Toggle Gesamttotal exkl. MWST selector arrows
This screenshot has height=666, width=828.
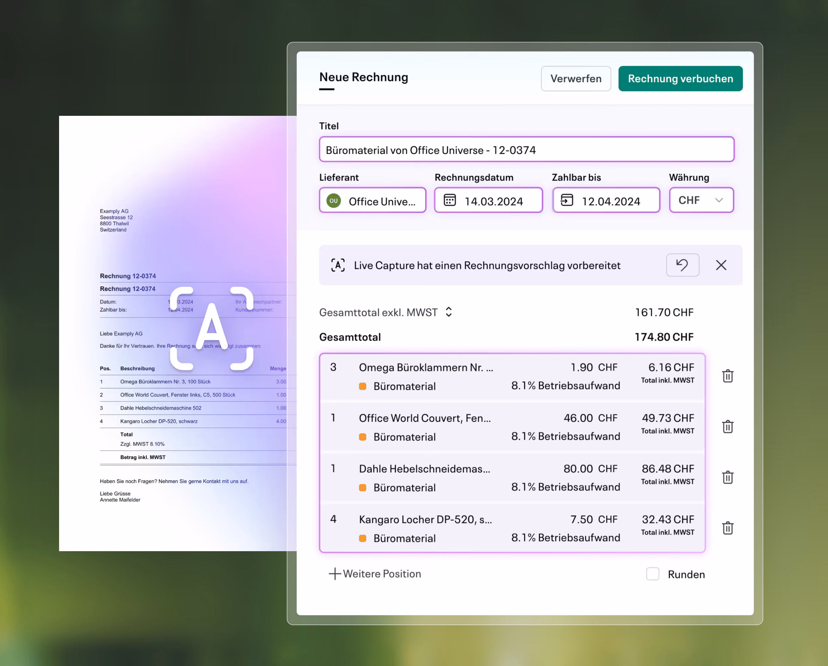point(449,312)
